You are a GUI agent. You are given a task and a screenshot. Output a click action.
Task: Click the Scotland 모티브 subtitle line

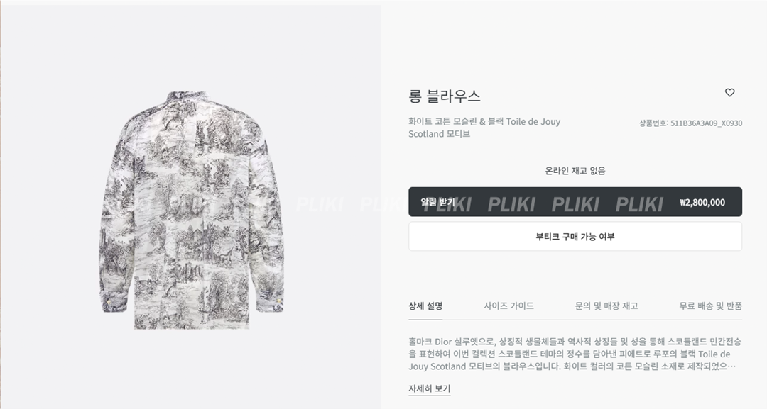[440, 134]
